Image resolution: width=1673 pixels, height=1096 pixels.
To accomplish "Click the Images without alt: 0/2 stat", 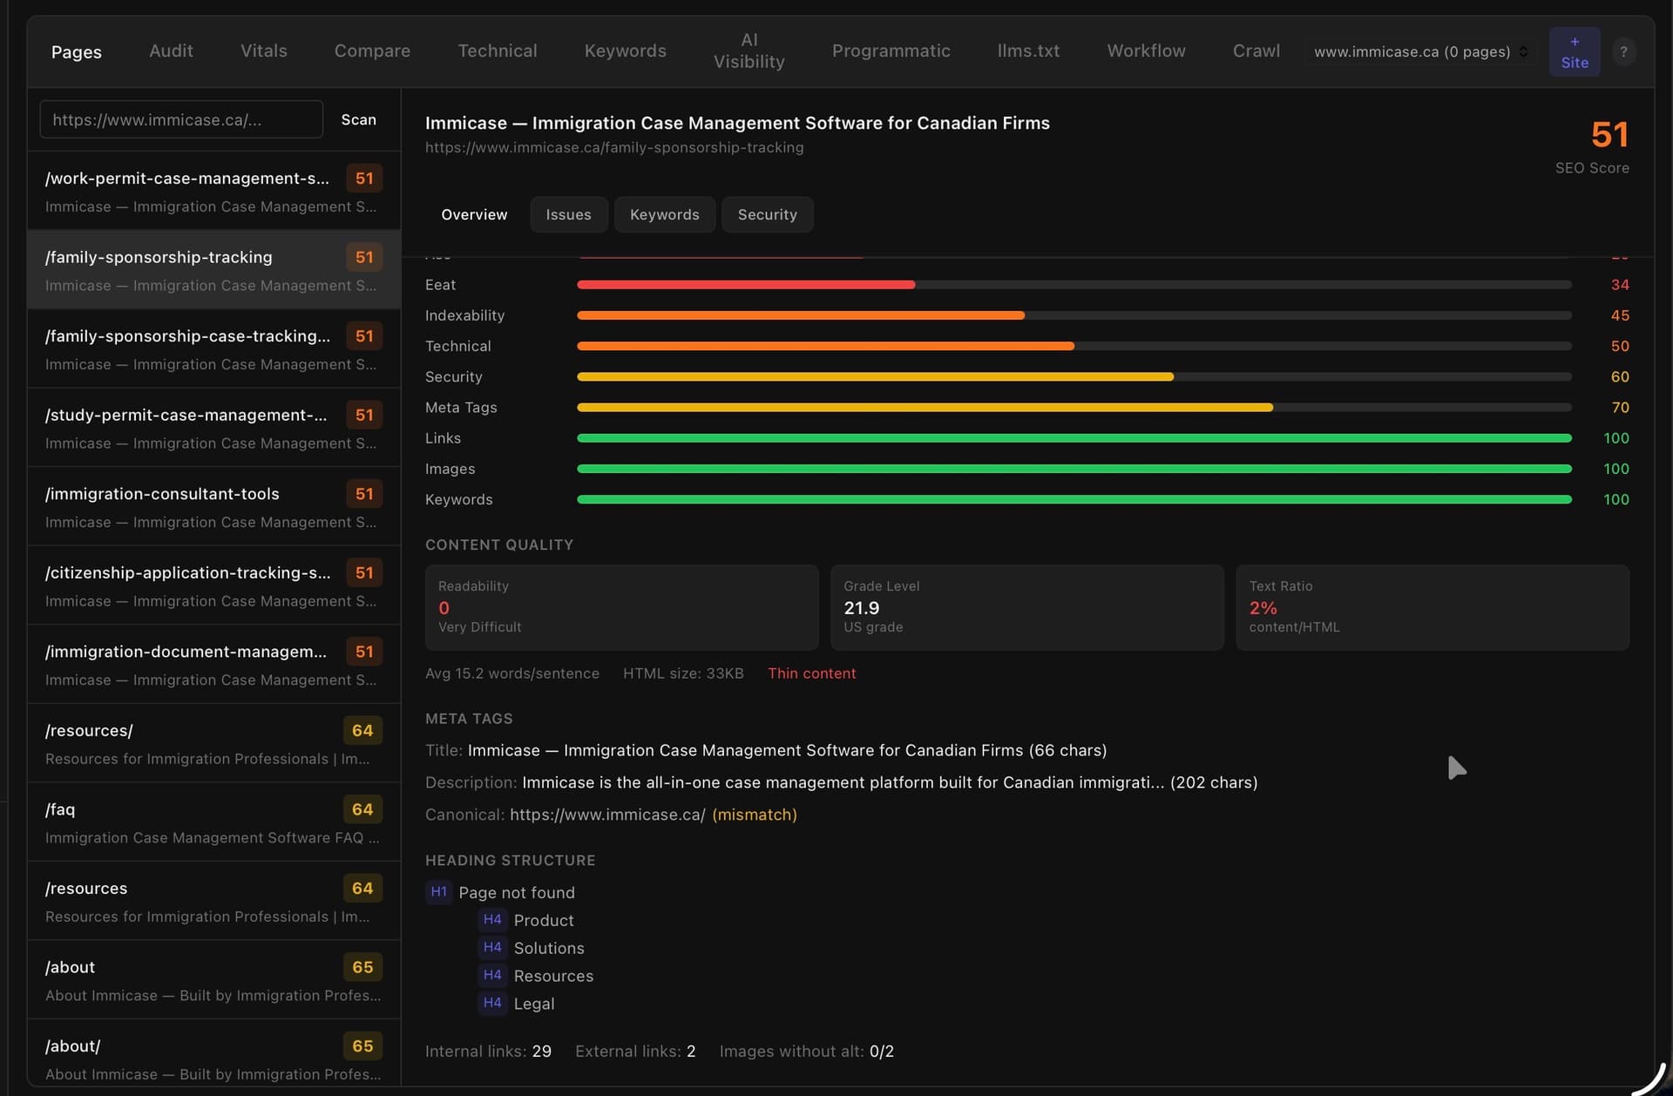I will click(x=807, y=1052).
